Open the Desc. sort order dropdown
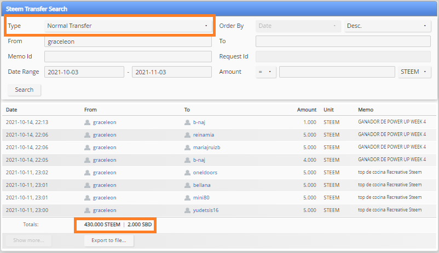 click(x=388, y=26)
